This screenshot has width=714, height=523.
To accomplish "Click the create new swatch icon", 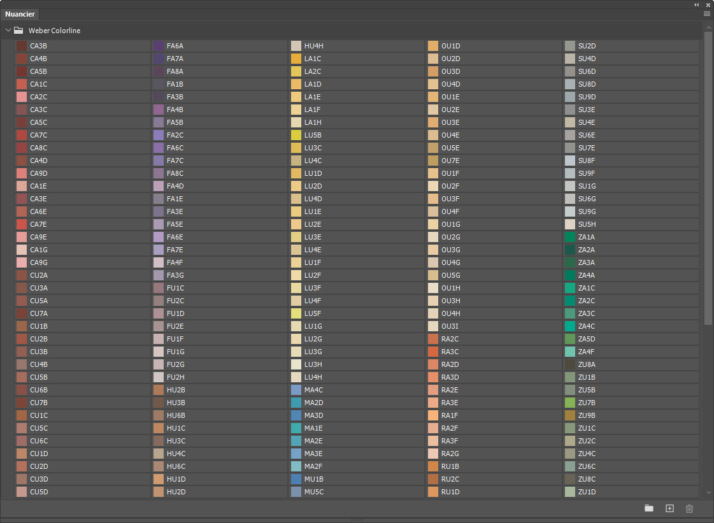I will pos(669,508).
